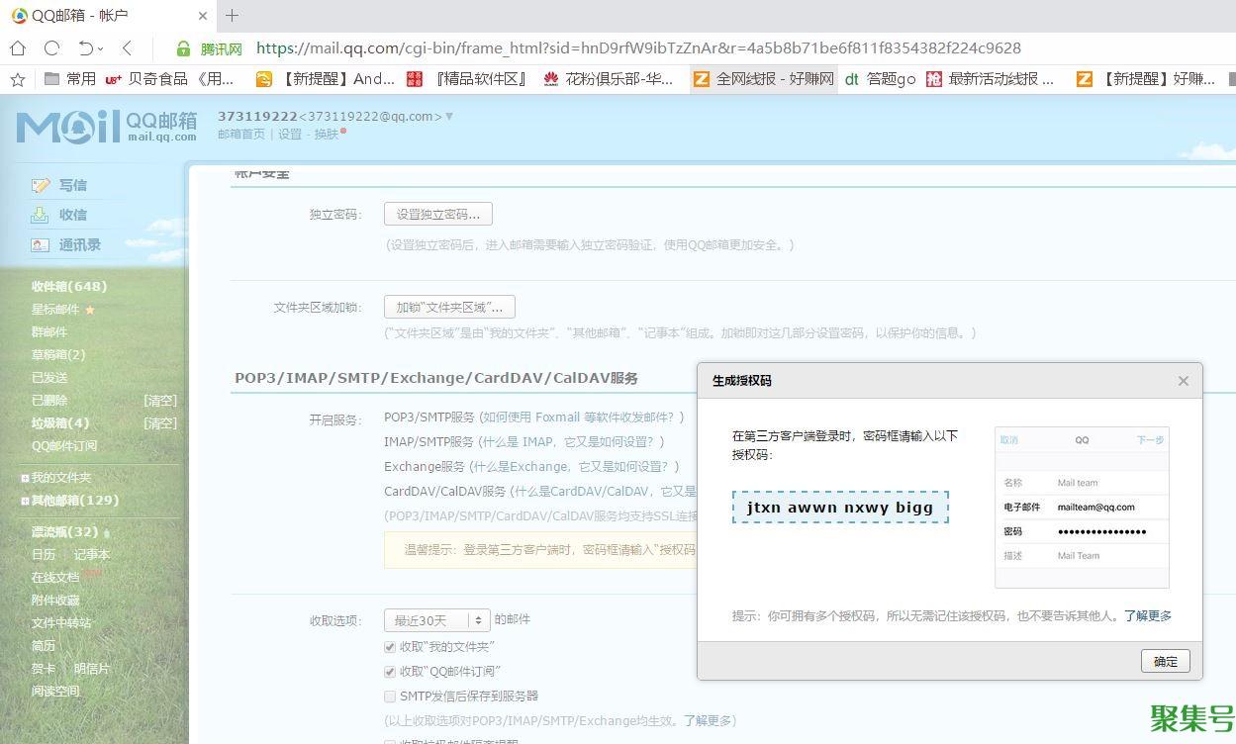This screenshot has height=744, width=1236.
Task: Select the authorization code jtxn awwn nxwy bigg
Action: (x=840, y=508)
